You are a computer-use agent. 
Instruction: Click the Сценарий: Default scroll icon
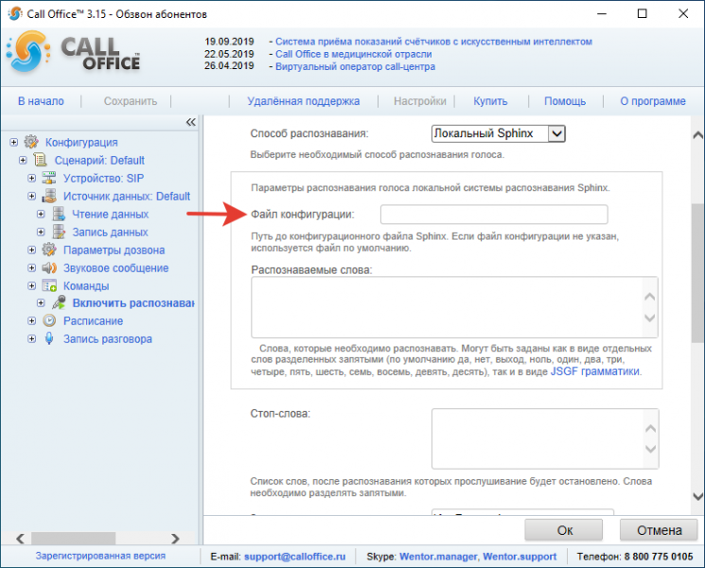pyautogui.click(x=40, y=160)
